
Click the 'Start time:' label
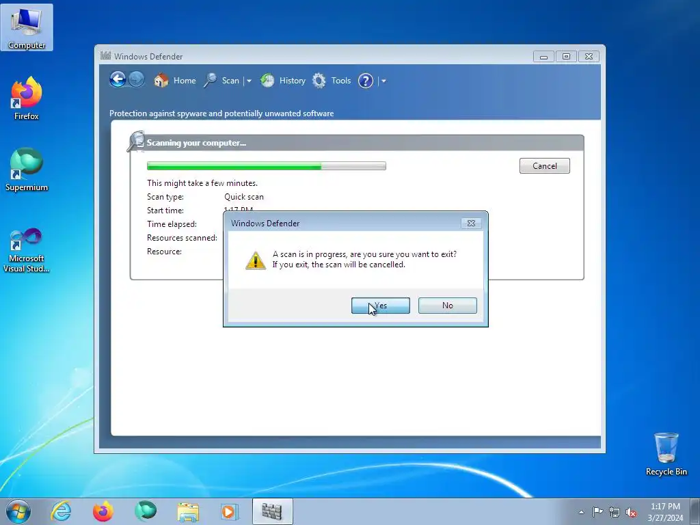(x=165, y=211)
